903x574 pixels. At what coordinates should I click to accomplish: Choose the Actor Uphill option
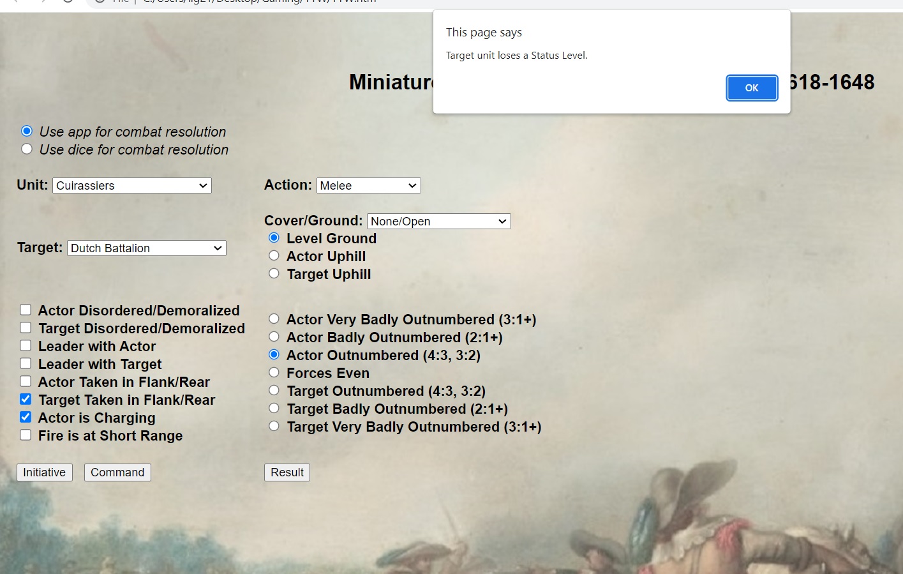click(x=274, y=255)
